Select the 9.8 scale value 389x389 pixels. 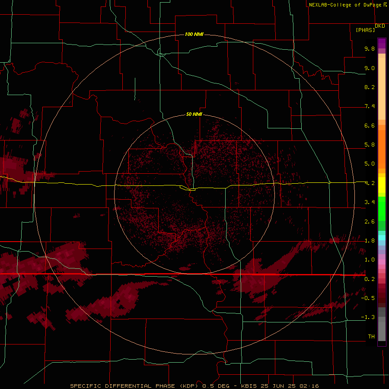click(x=370, y=48)
